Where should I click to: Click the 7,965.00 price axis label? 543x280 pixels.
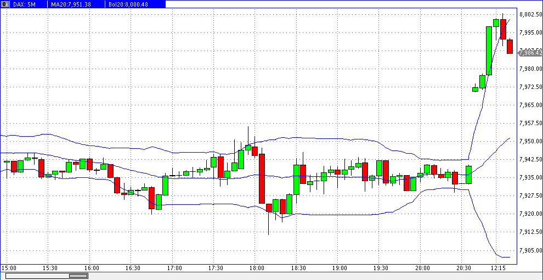(530, 105)
